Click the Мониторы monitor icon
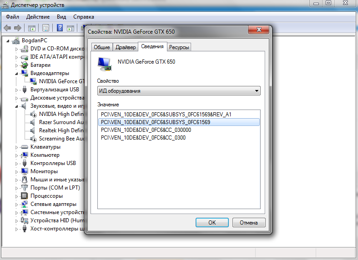The width and height of the screenshot is (358, 260). (x=24, y=171)
